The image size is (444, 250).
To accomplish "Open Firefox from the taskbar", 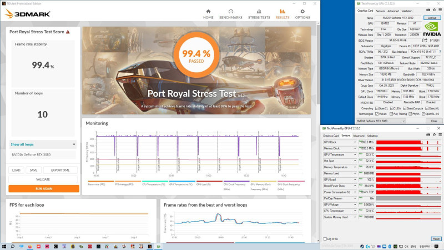I will [30, 247].
